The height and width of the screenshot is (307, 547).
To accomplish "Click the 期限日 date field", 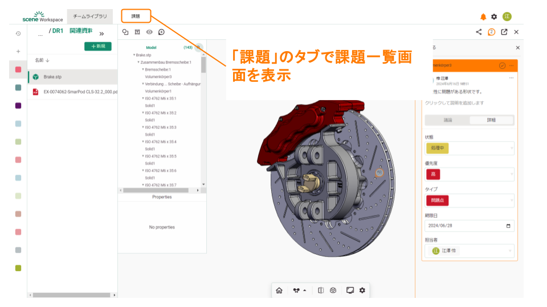I will (470, 226).
